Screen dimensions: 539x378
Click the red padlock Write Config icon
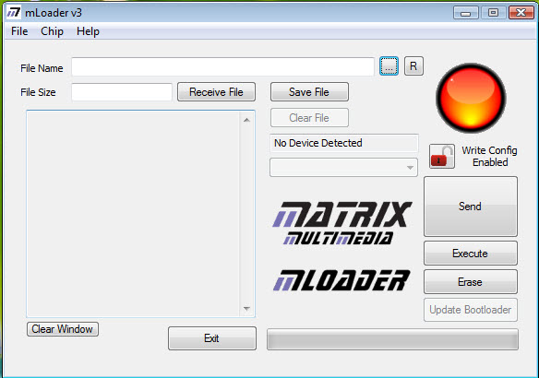[x=442, y=157]
